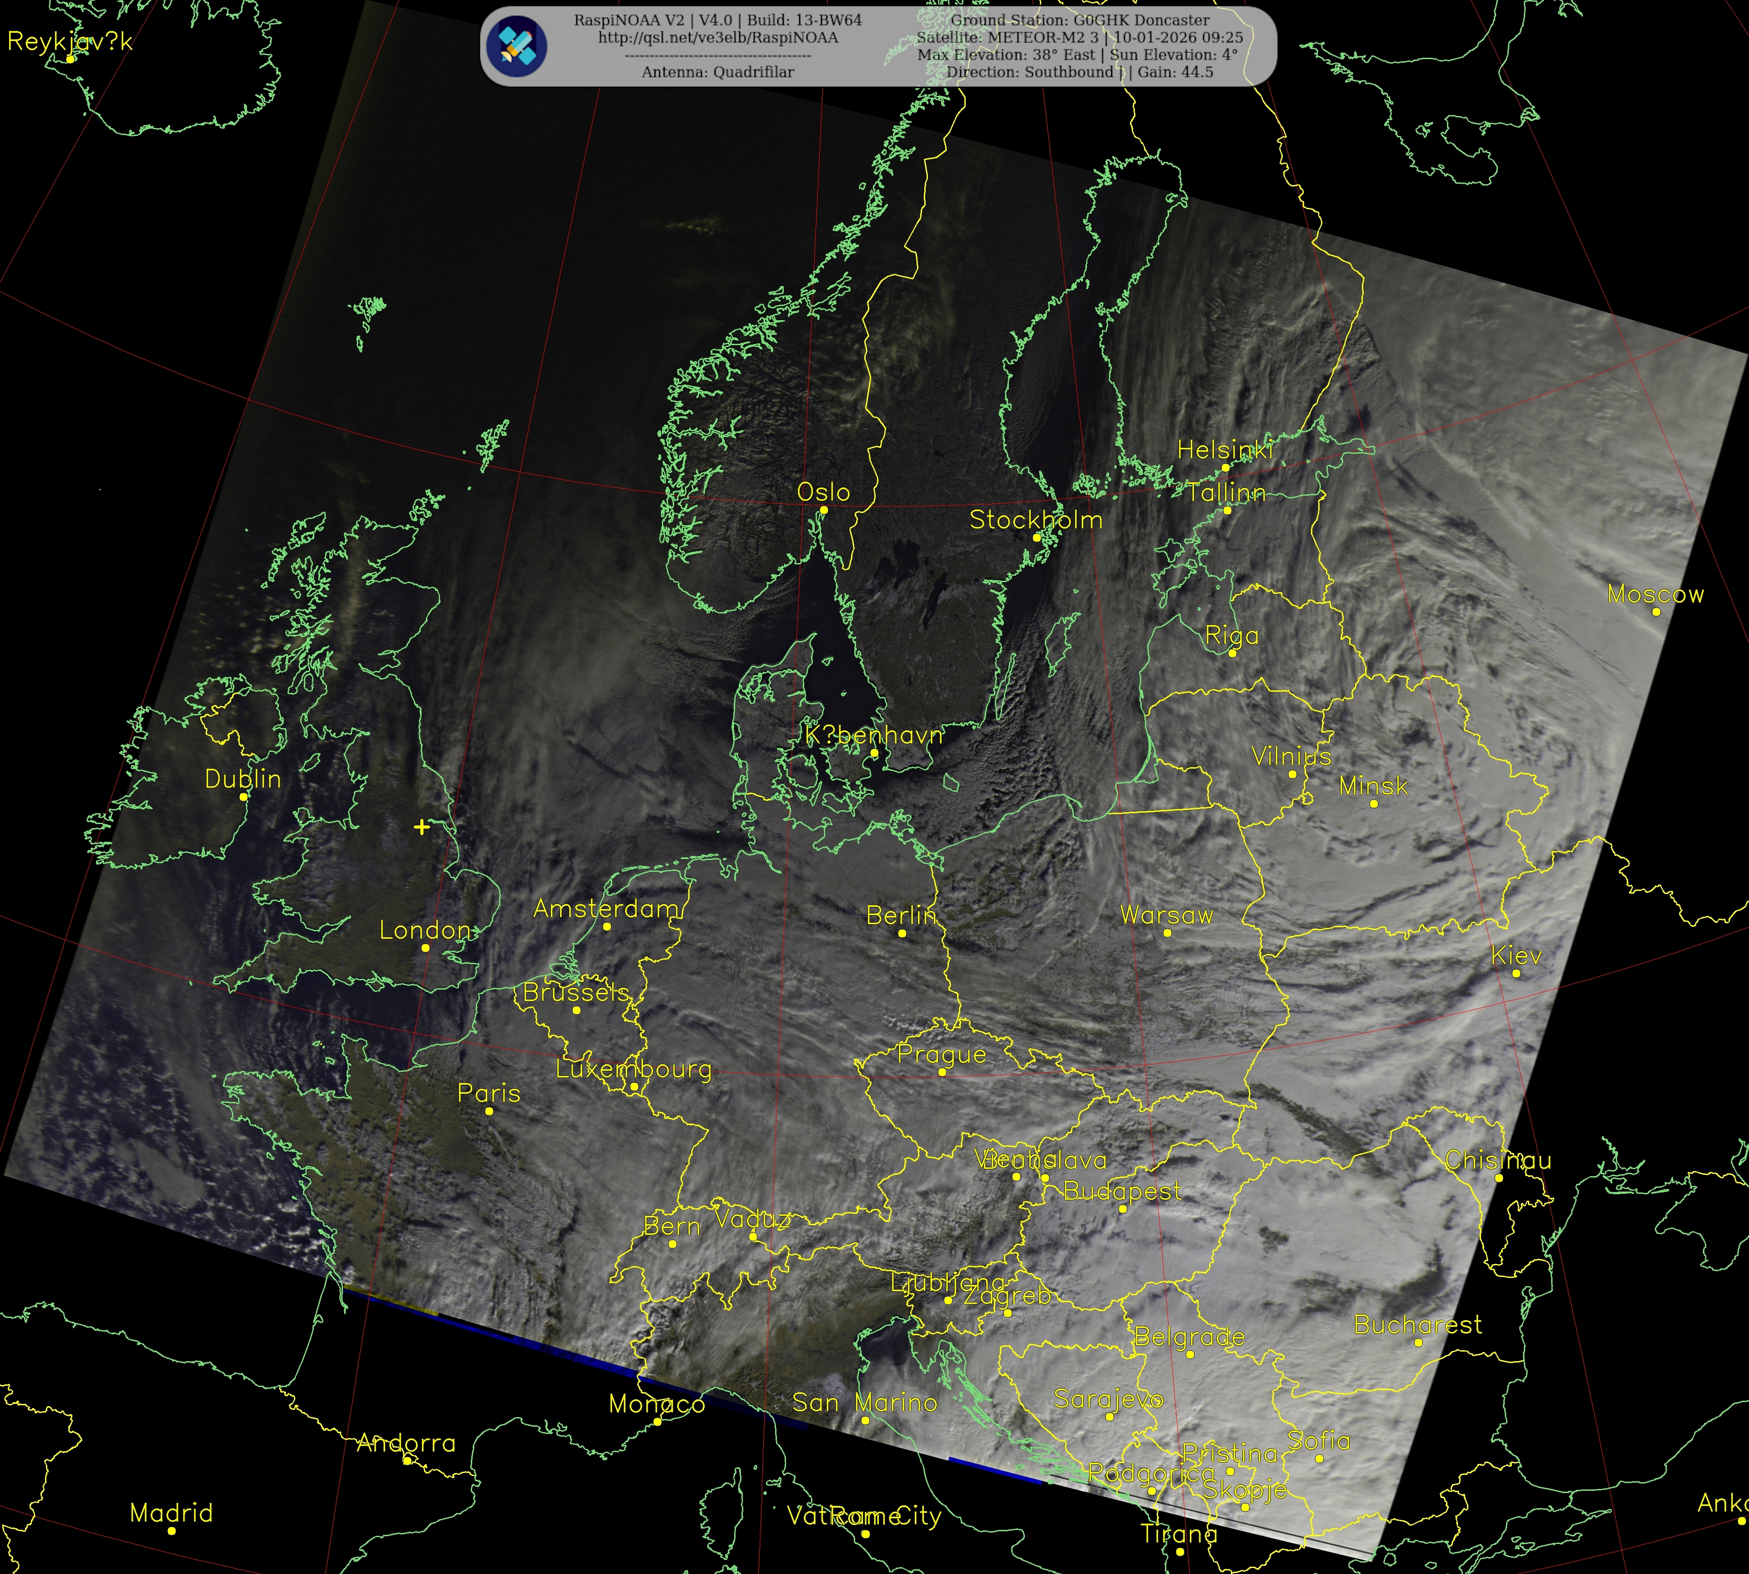Click the Oslo city dot marker

(x=823, y=510)
